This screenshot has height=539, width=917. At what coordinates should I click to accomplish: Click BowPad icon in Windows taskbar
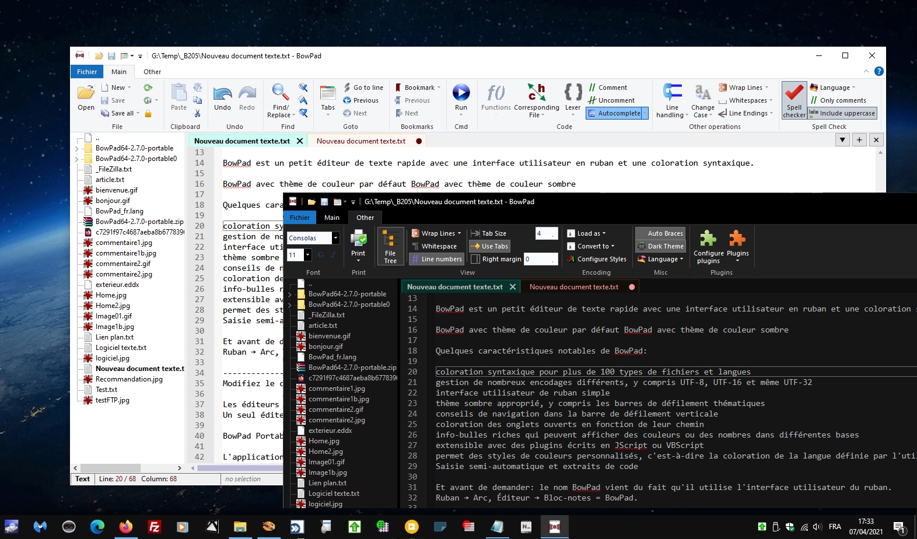(555, 527)
